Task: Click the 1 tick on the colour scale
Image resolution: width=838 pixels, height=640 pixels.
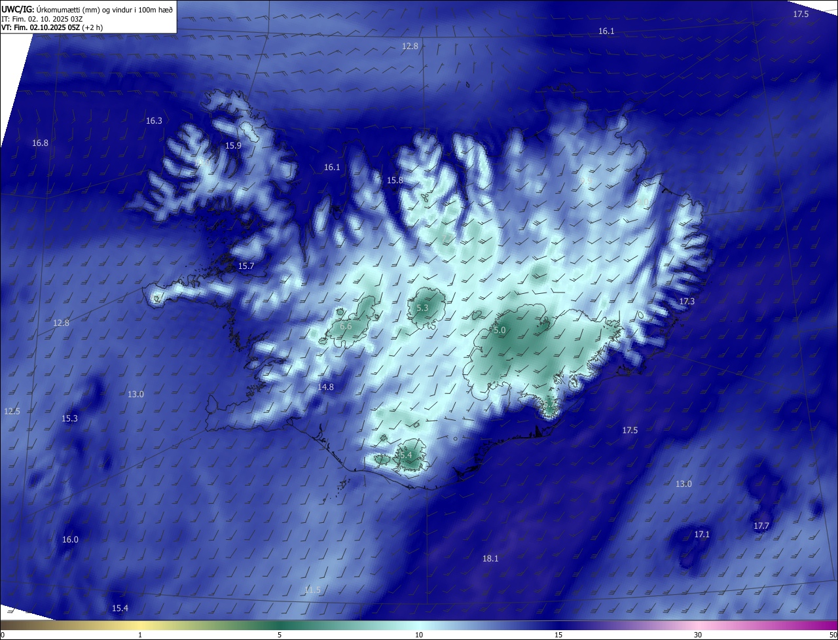Action: click(x=140, y=635)
